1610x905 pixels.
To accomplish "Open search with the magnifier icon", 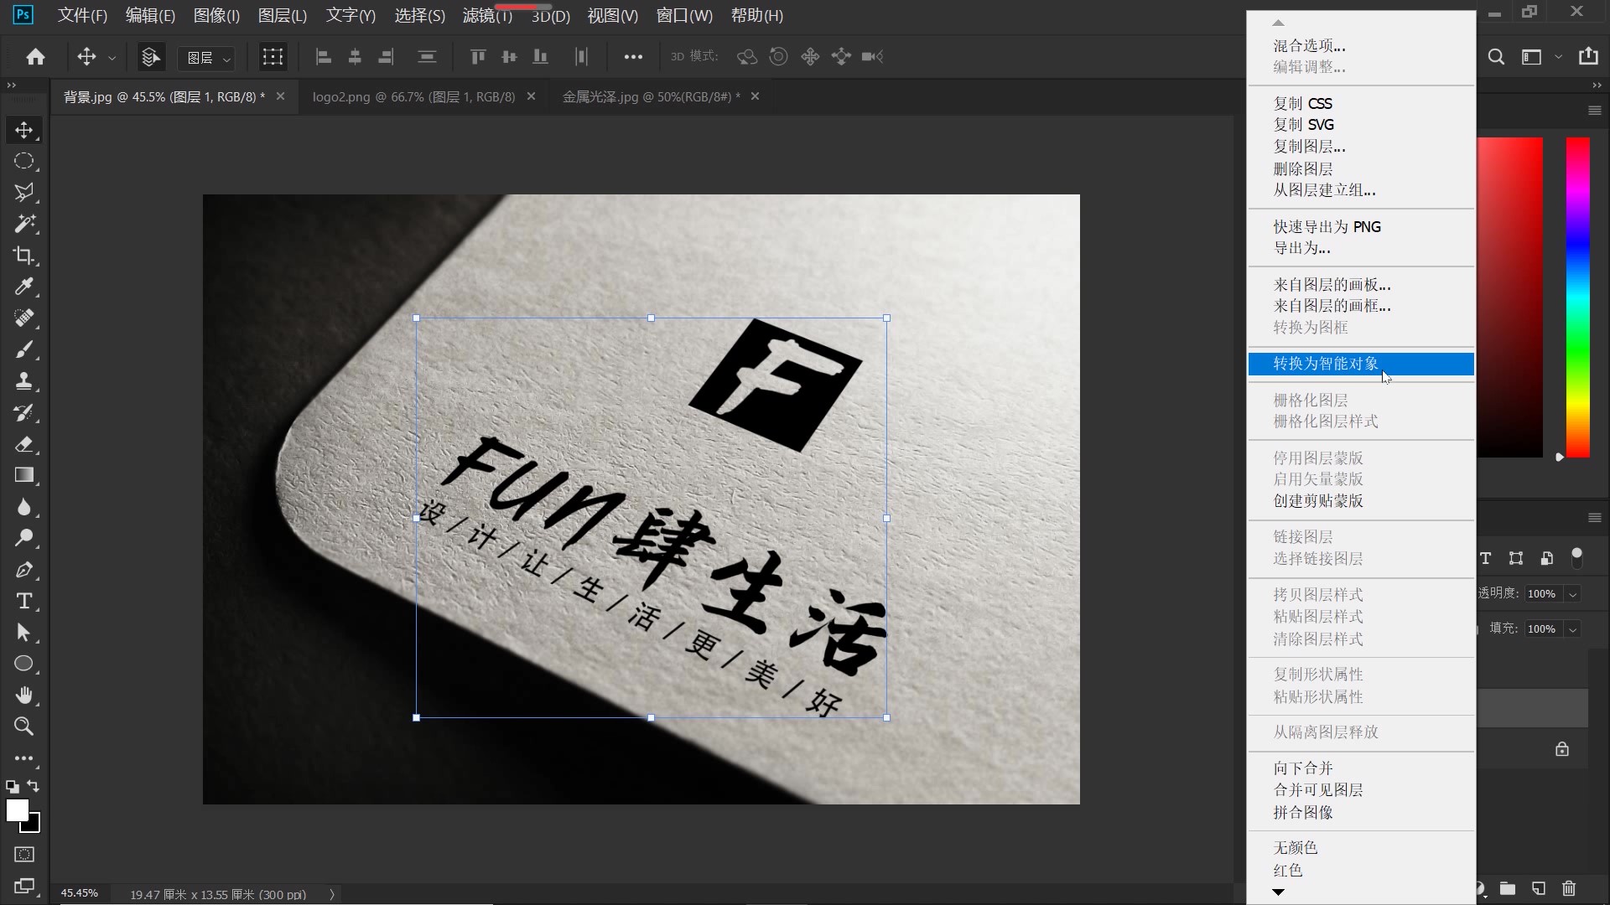I will pos(1496,56).
